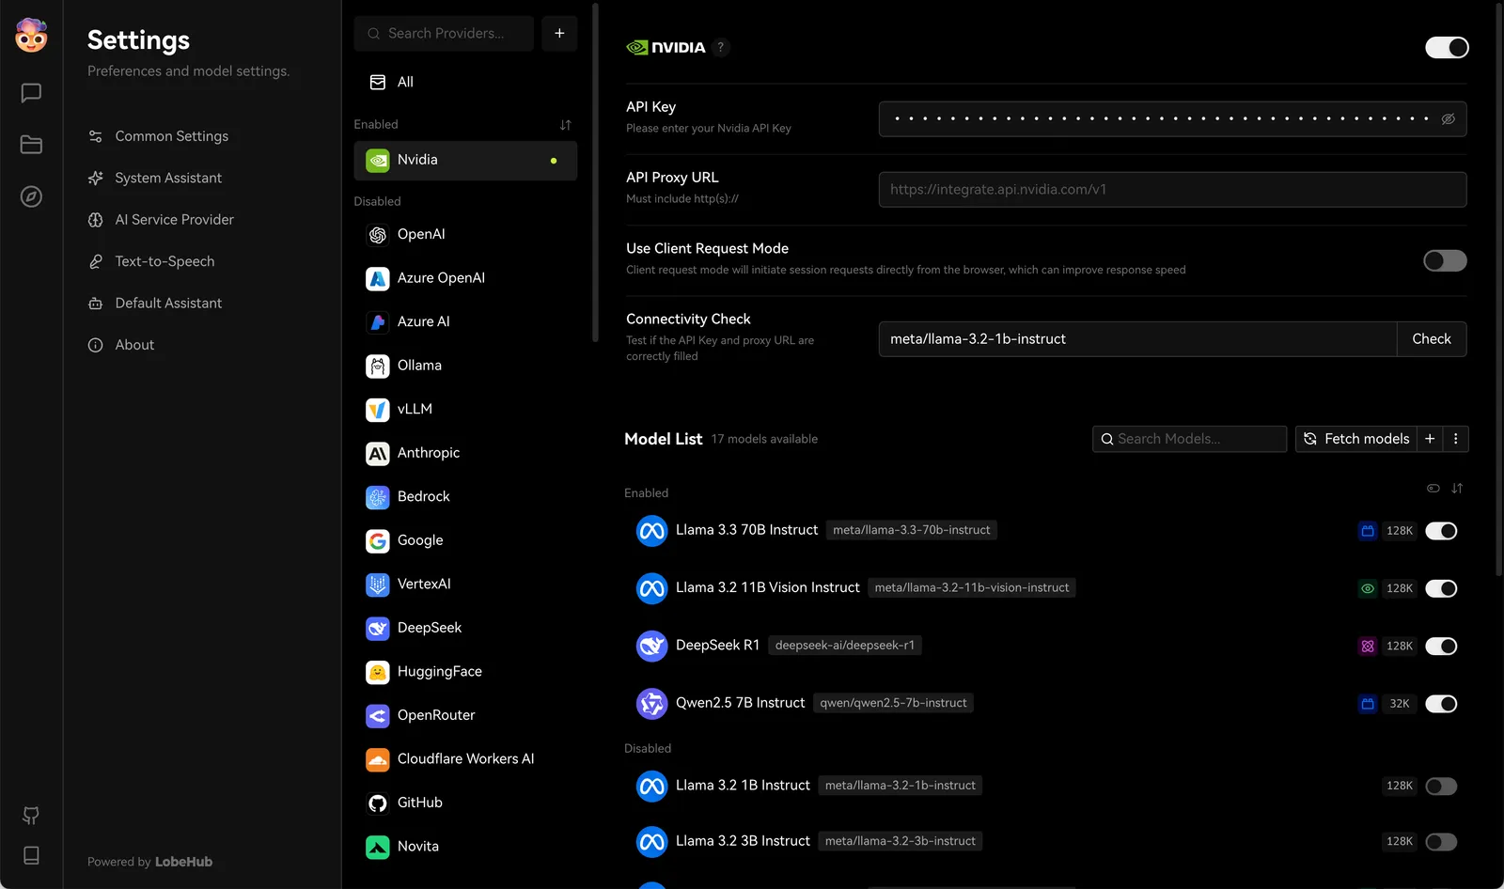Viewport: 1504px width, 889px height.
Task: Switch to the About settings section
Action: 134,345
